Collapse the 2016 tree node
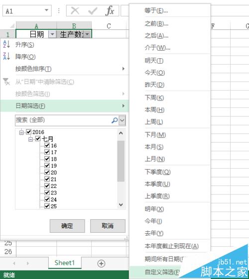This screenshot has width=249, height=279. (21, 133)
